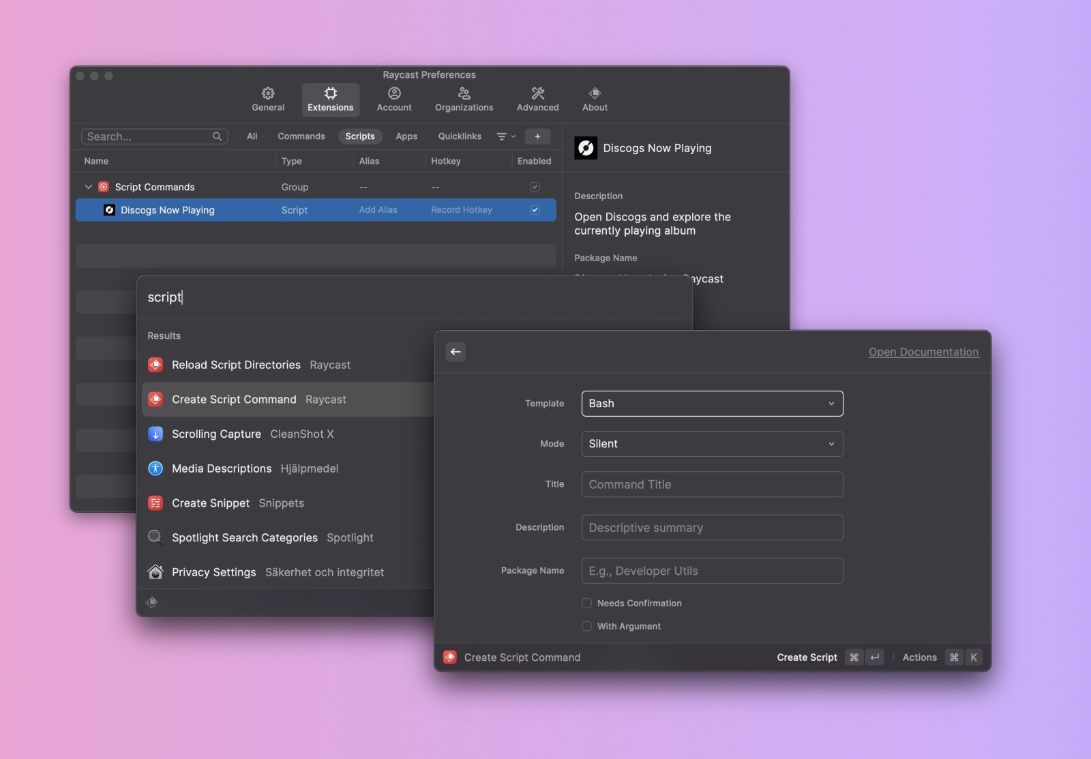
Task: Click the Create Snippet red icon
Action: pos(155,503)
